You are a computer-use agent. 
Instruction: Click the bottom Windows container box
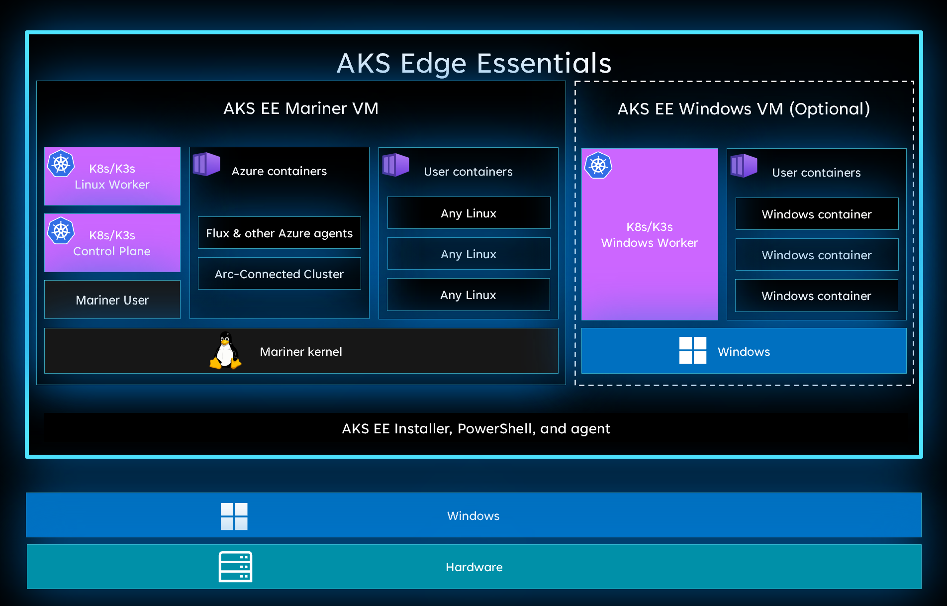(x=816, y=296)
